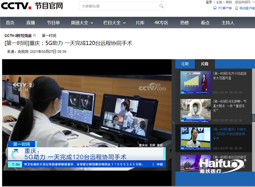Image resolution: width=255 pixels, height=187 pixels.
Task: Open the CCTV-2财经频道 channel link
Action: click(18, 35)
